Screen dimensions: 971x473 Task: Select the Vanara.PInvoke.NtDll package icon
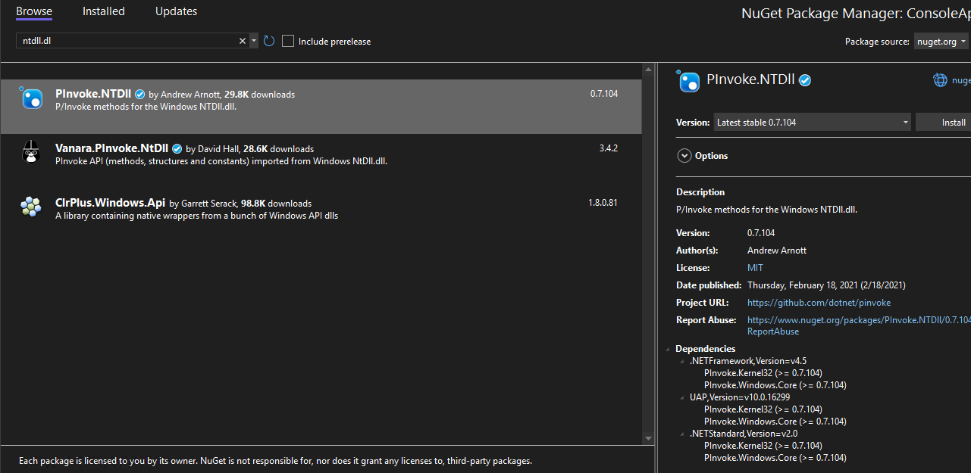tap(31, 152)
